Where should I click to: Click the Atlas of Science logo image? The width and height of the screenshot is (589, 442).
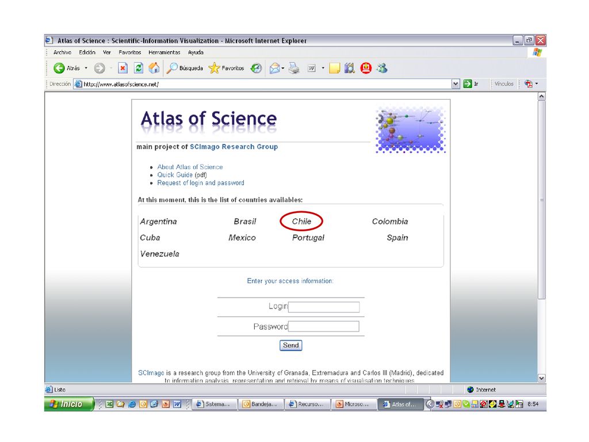click(x=411, y=129)
